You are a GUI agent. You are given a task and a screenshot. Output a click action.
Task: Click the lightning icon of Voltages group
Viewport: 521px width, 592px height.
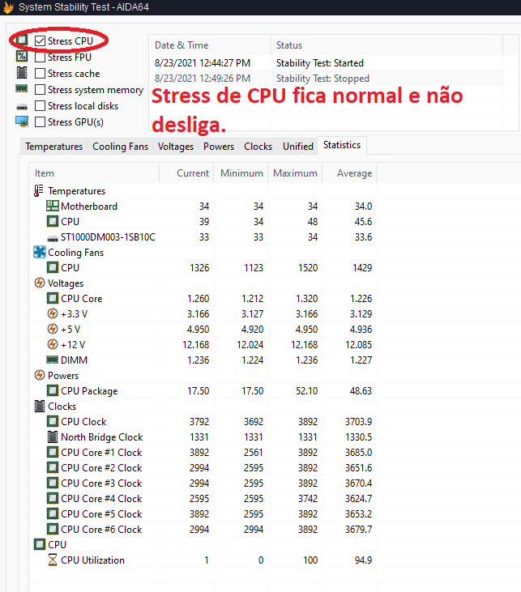click(x=39, y=283)
